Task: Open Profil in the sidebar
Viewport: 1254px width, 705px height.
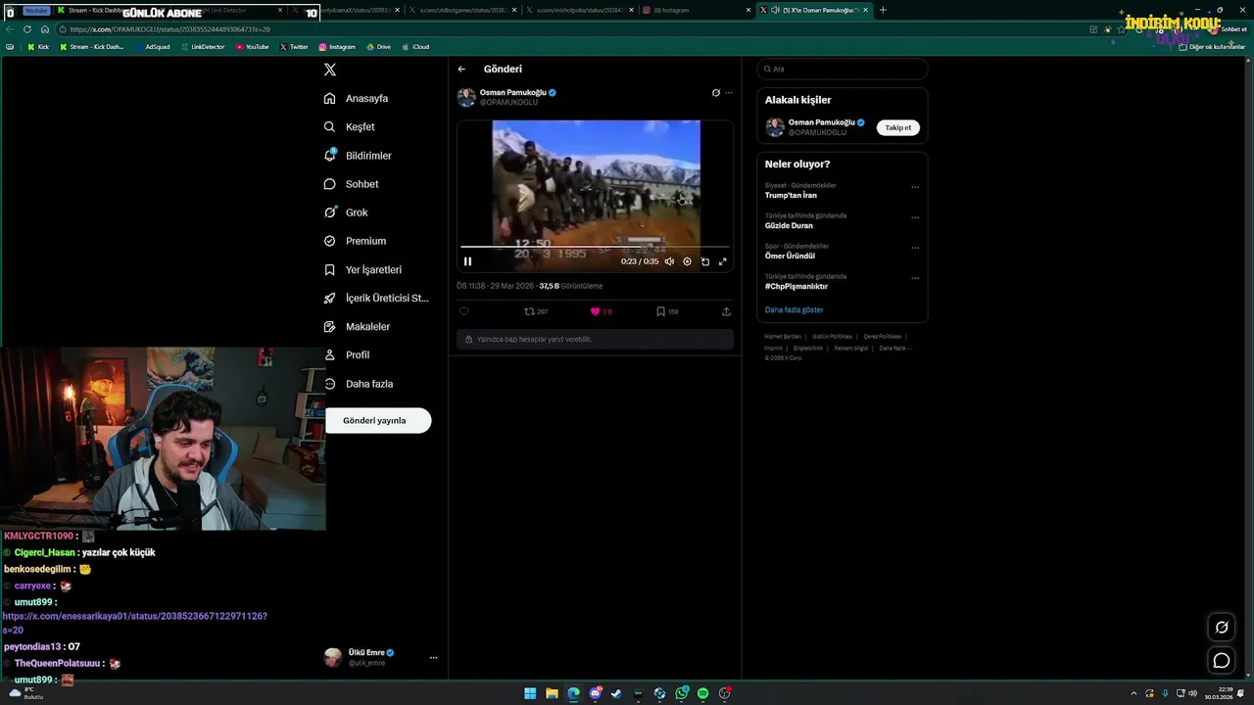Action: click(x=347, y=354)
